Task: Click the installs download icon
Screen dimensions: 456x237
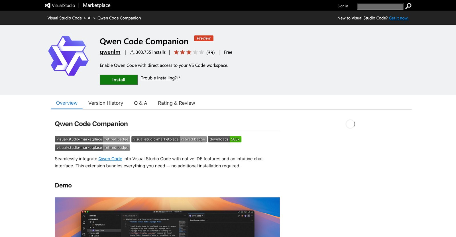Action: (132, 52)
